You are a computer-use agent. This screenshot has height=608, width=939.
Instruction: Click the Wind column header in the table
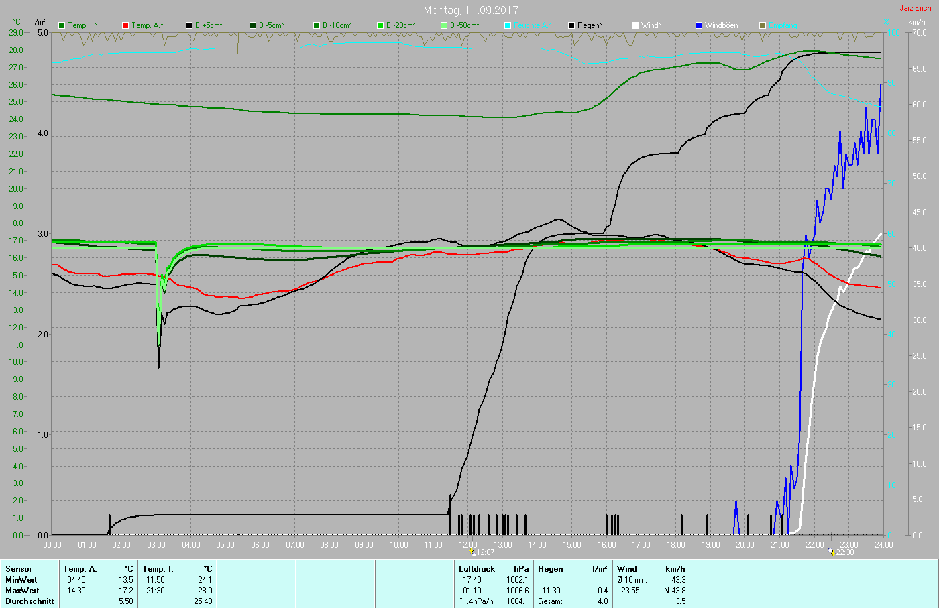click(627, 569)
